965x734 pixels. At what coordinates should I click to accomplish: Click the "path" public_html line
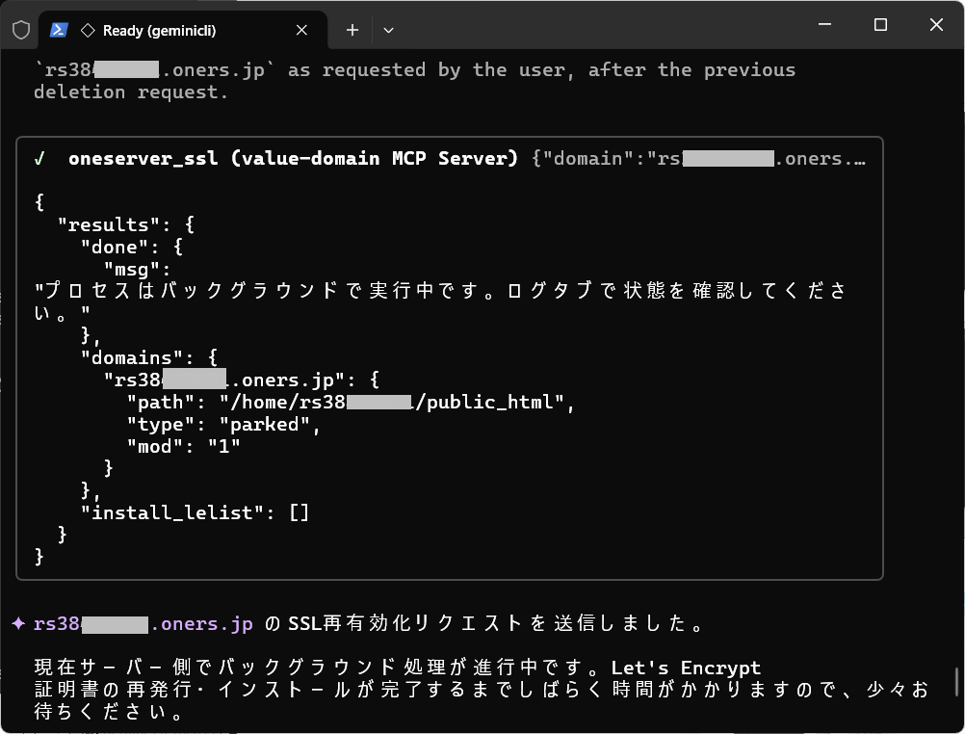(351, 402)
